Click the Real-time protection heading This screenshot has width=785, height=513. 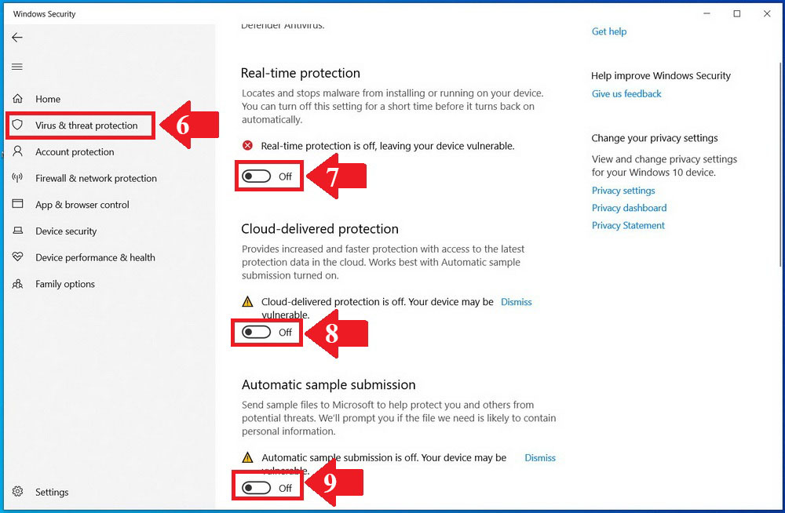(x=301, y=74)
